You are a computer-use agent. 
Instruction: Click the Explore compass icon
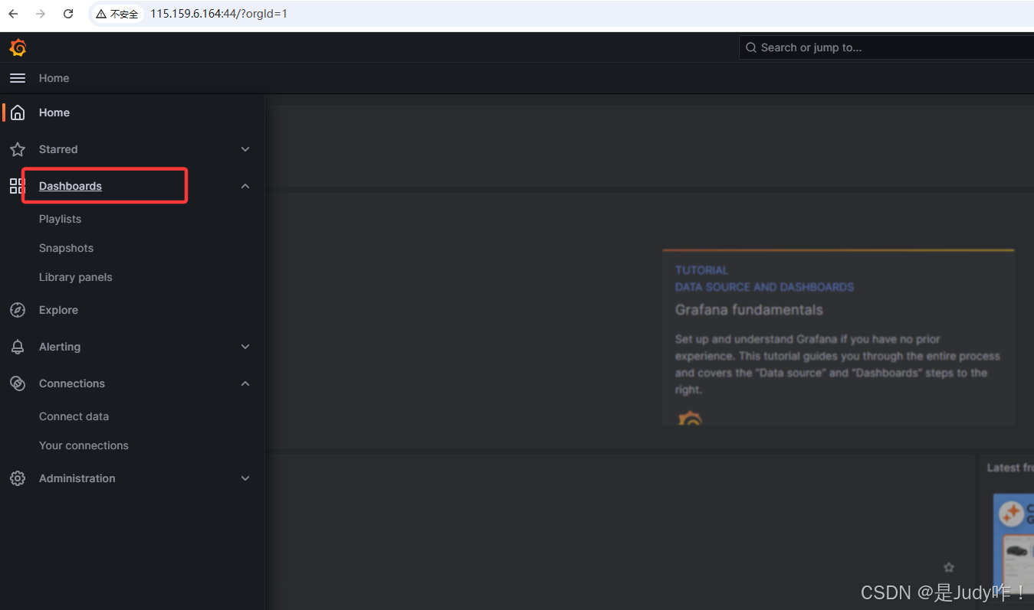tap(17, 310)
